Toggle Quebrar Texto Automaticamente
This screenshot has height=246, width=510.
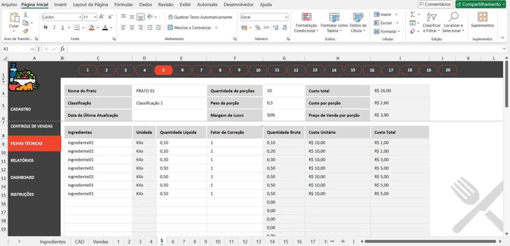[200, 17]
